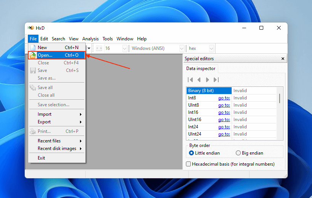312x198 pixels.
Task: Choose Exit from the File menu
Action: (41, 158)
